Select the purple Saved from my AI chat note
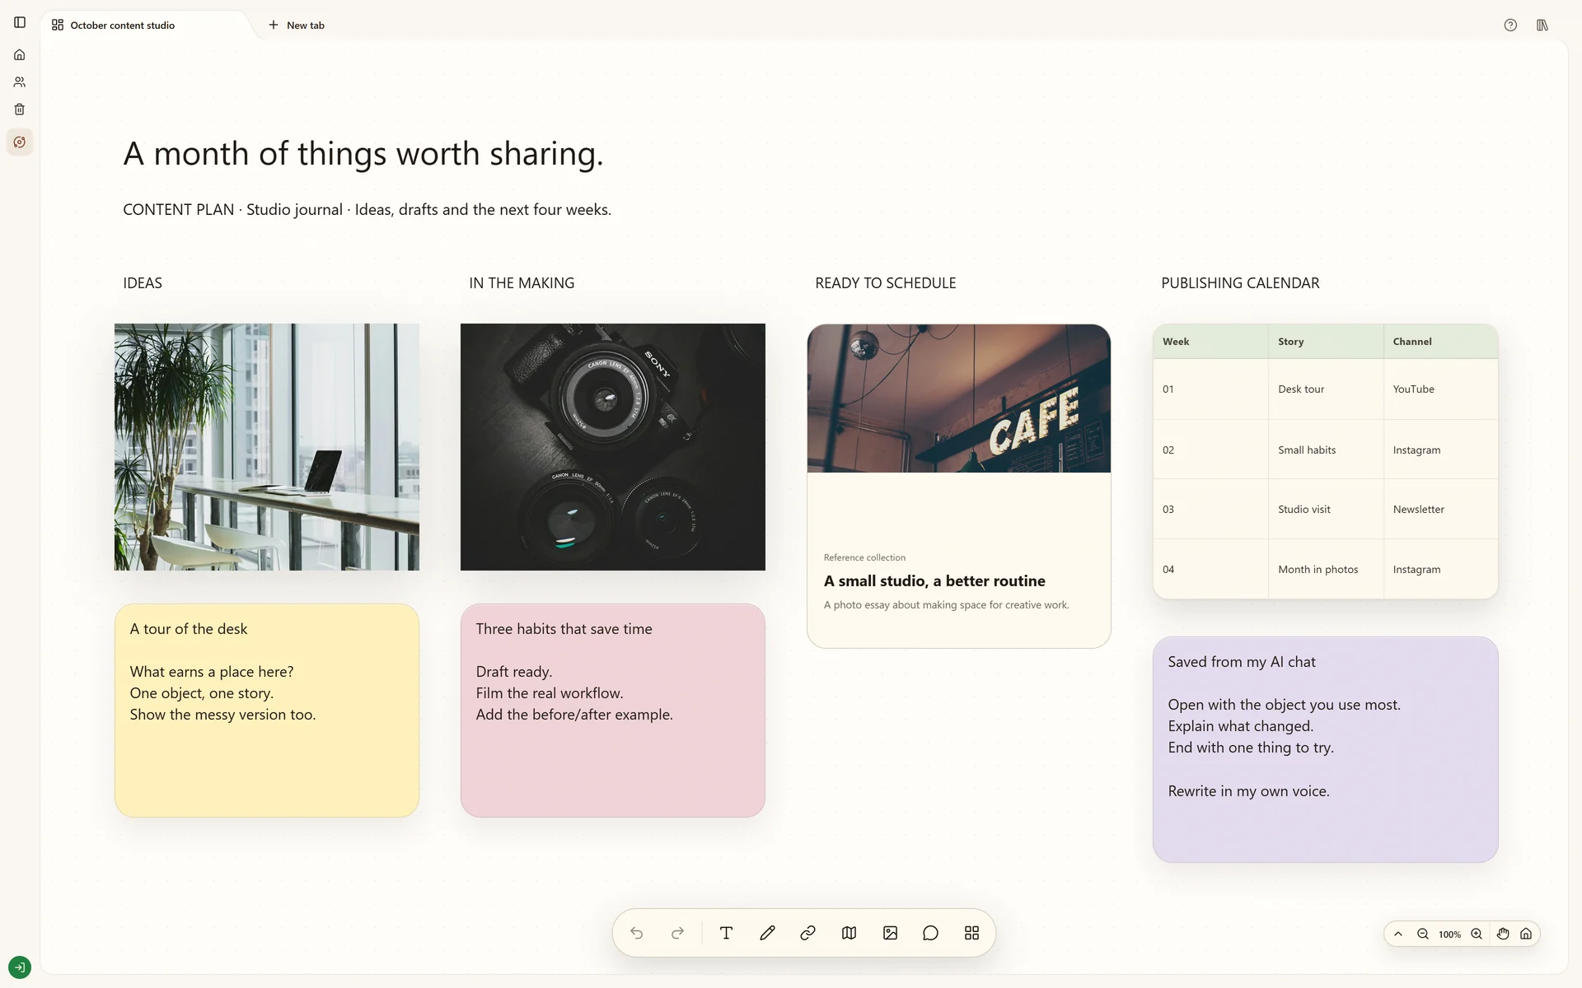This screenshot has width=1582, height=988. point(1325,749)
